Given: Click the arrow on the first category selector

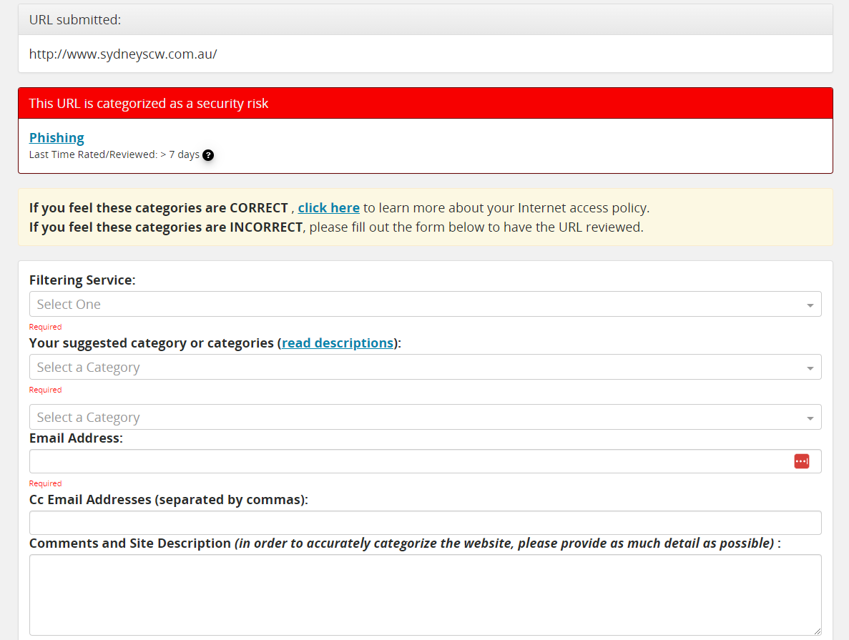Looking at the screenshot, I should 810,367.
